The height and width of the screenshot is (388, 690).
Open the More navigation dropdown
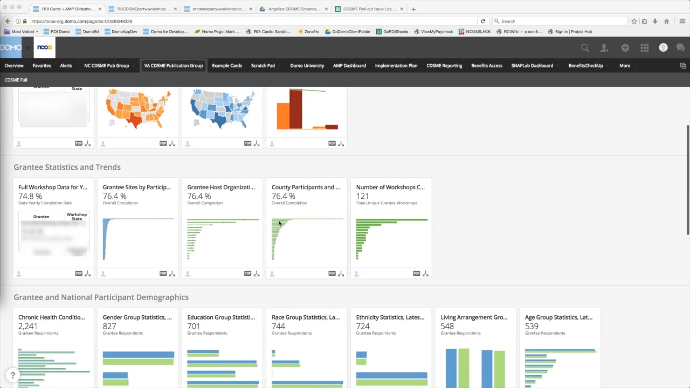[x=627, y=66]
